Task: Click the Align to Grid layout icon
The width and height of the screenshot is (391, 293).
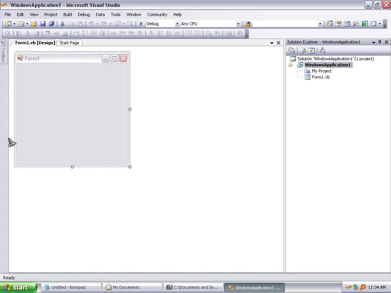Action: click(x=8, y=34)
